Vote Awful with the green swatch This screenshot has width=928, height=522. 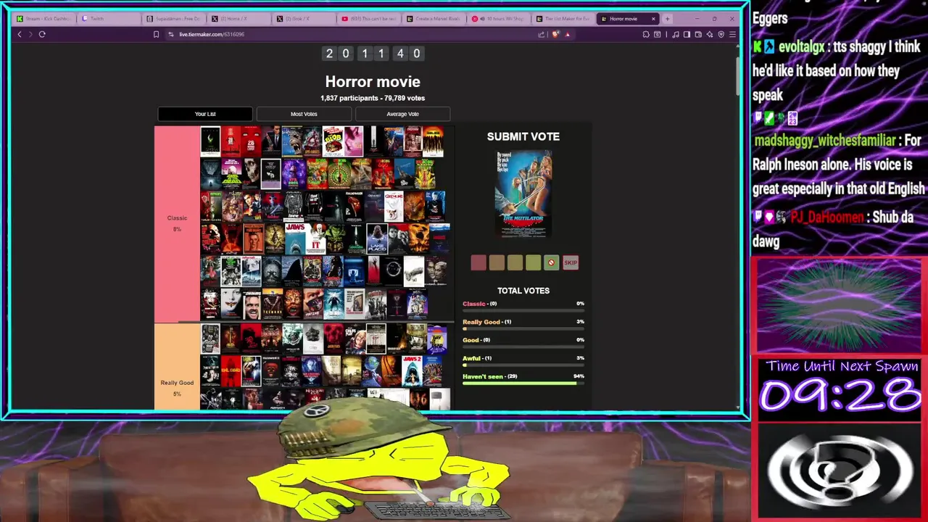tap(533, 262)
